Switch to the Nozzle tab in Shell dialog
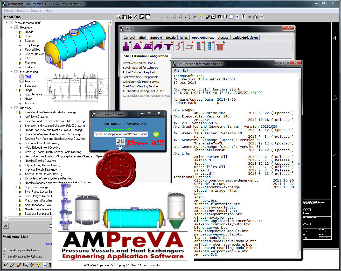 coord(171,38)
